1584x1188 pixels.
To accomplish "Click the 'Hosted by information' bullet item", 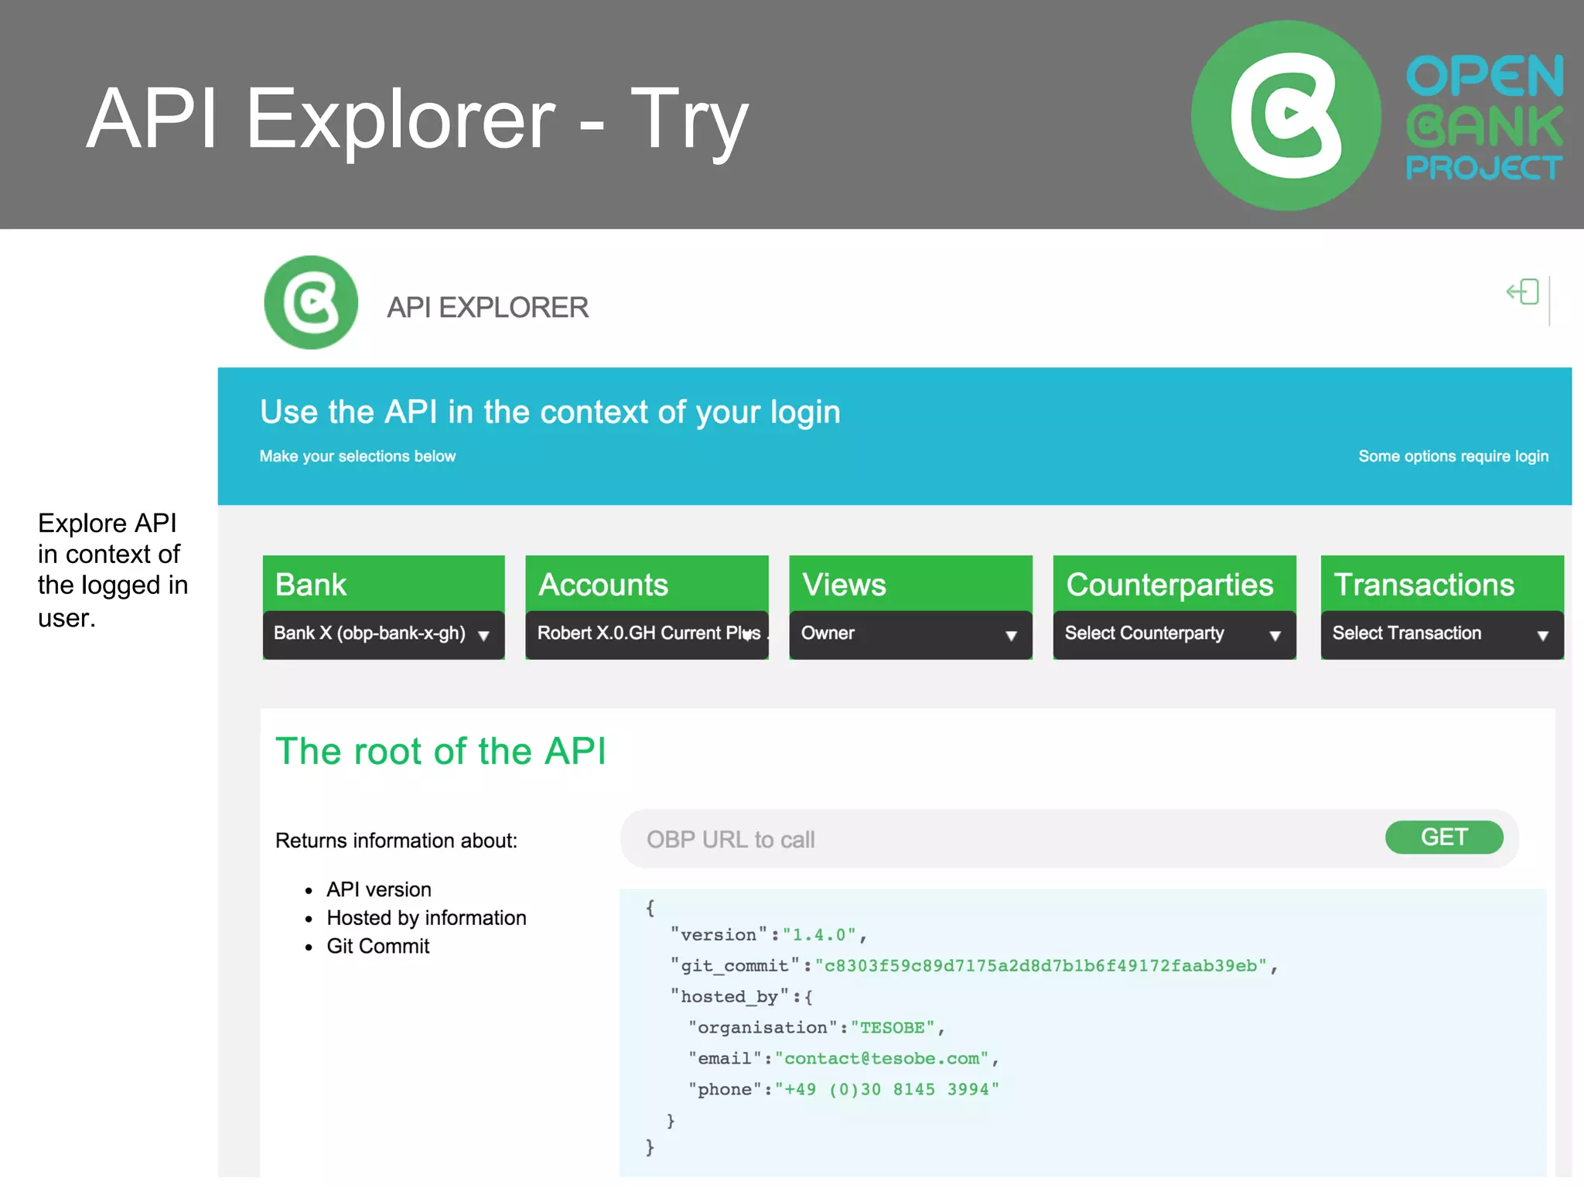I will (x=426, y=918).
